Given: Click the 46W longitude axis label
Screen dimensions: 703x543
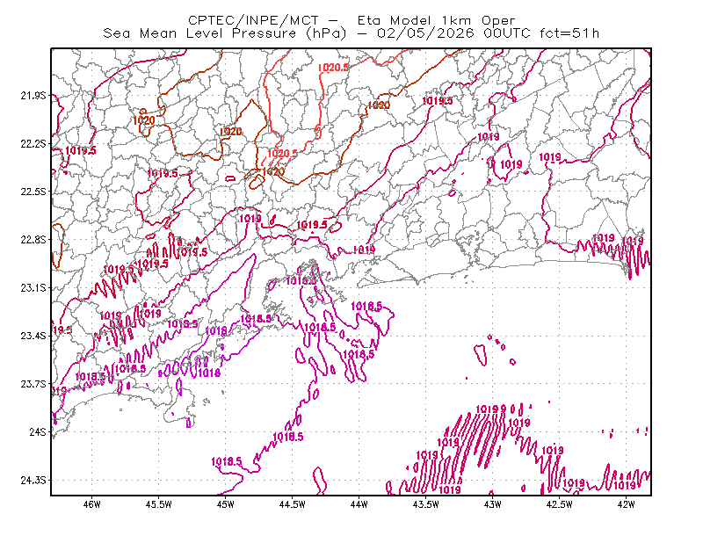Looking at the screenshot, I should (x=92, y=504).
